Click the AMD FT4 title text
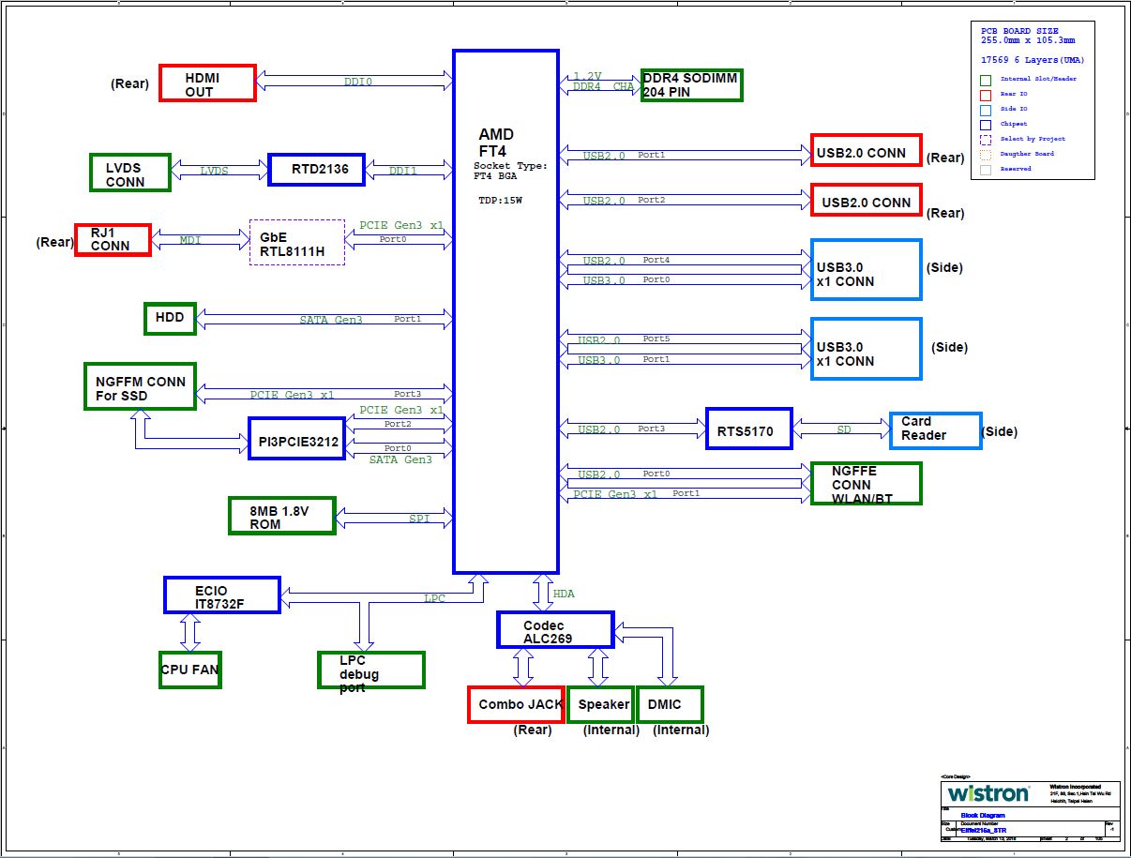The width and height of the screenshot is (1131, 858). [495, 143]
